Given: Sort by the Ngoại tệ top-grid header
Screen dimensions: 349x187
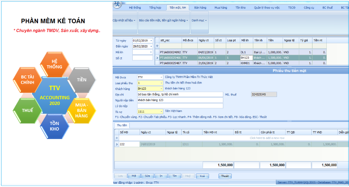Looking at the screenshot, I should 291,40.
